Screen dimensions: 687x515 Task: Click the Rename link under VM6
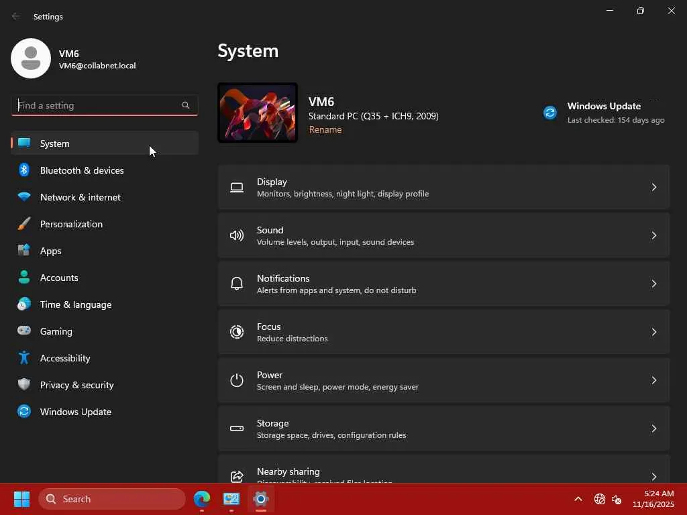(325, 130)
